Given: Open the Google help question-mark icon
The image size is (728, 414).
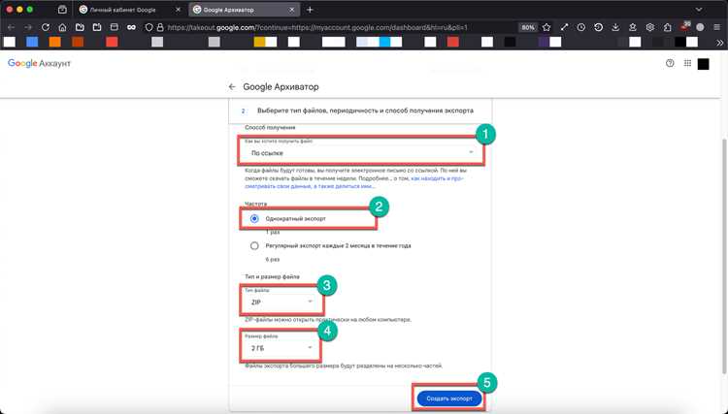Looking at the screenshot, I should coord(670,64).
